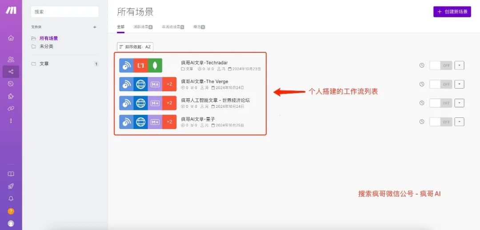Switch to the 非活动场景 tab
This screenshot has width=480, height=230.
point(173,27)
